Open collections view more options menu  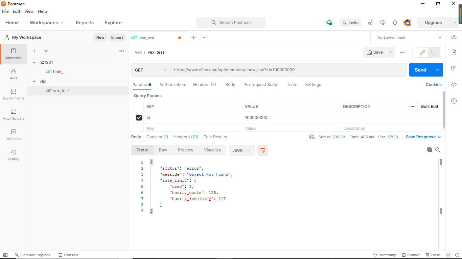pos(122,51)
